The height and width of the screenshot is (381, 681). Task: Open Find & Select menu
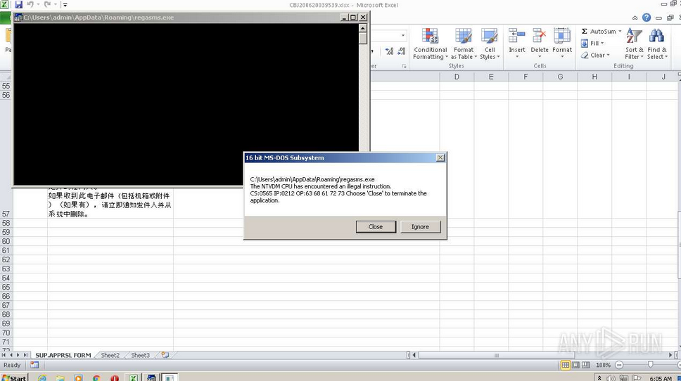coord(656,44)
